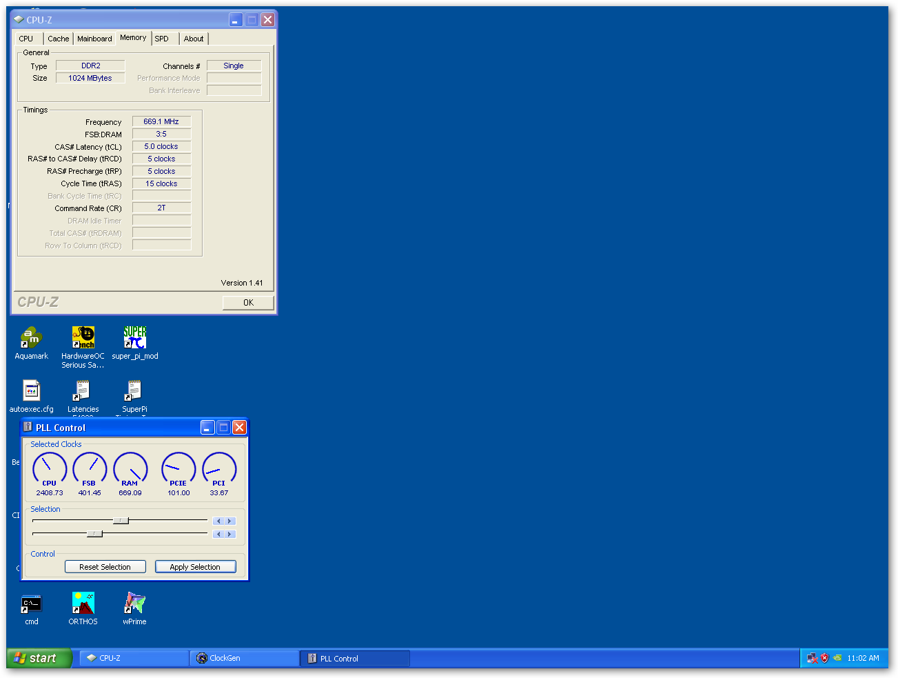
Task: Click the Size field showing 1024 MBytes
Action: (90, 78)
